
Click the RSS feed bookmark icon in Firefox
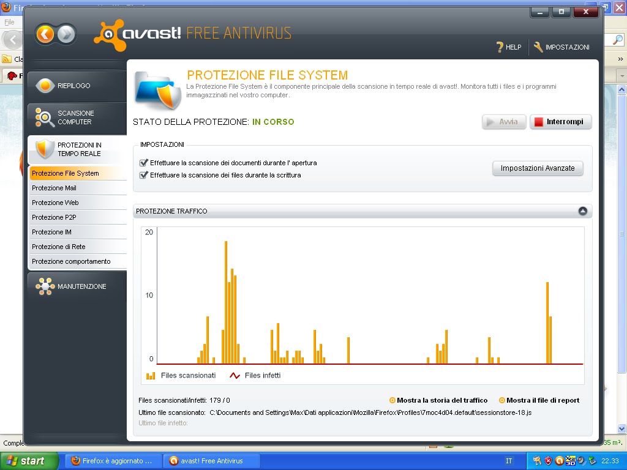click(x=7, y=59)
